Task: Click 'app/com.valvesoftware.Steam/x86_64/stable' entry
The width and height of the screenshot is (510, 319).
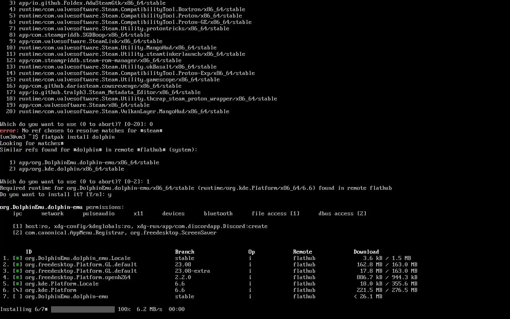Action: coord(84,105)
